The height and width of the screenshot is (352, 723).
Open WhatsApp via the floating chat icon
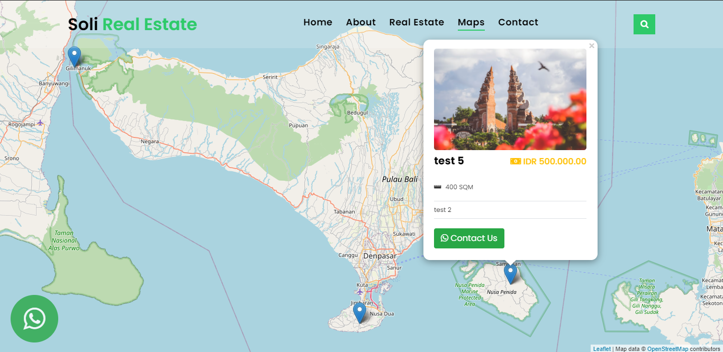tap(34, 318)
